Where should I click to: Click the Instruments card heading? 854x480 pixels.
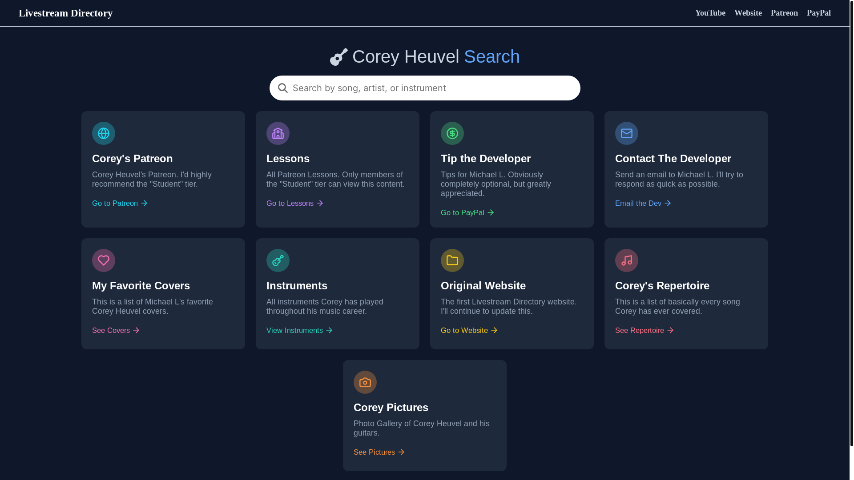coord(297,286)
